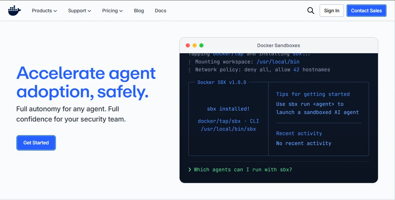Click the 'Docker SBX v1.0.0' label
Image resolution: width=395 pixels, height=200 pixels.
(x=222, y=82)
